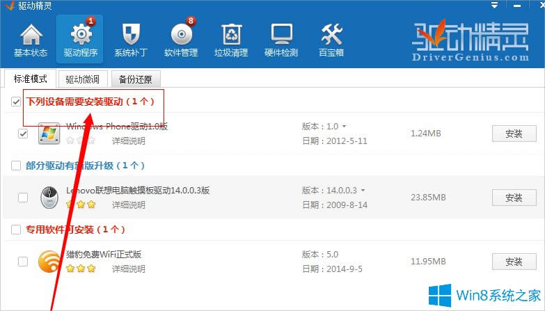Check the 部分驱动有新版升级 group checkbox
The image size is (545, 311).
tap(16, 166)
